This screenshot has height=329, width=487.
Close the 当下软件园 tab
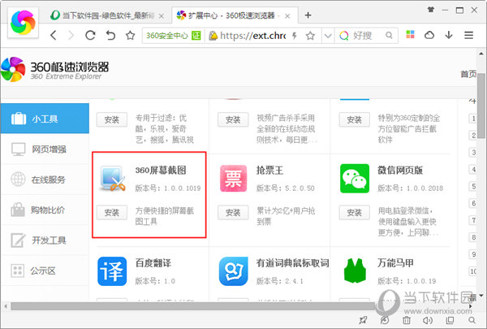[162, 16]
